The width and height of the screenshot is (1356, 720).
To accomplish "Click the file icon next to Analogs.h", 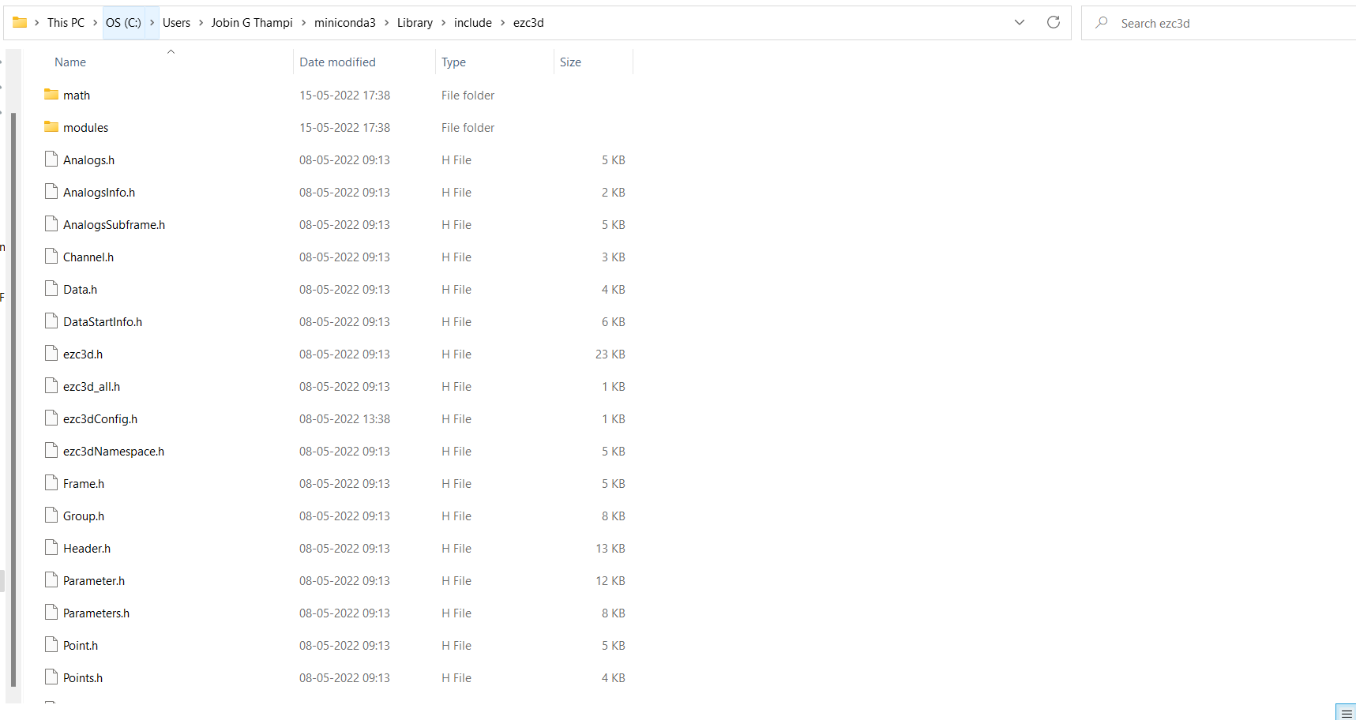I will 50,159.
